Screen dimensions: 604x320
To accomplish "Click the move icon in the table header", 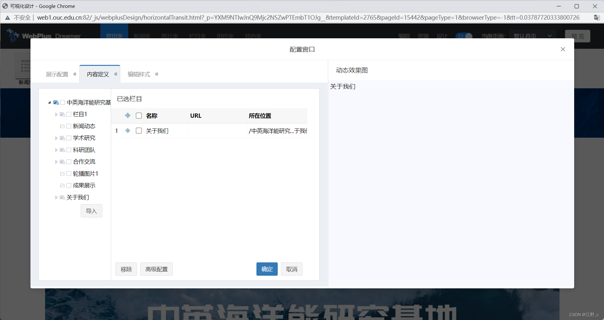I will 128,116.
